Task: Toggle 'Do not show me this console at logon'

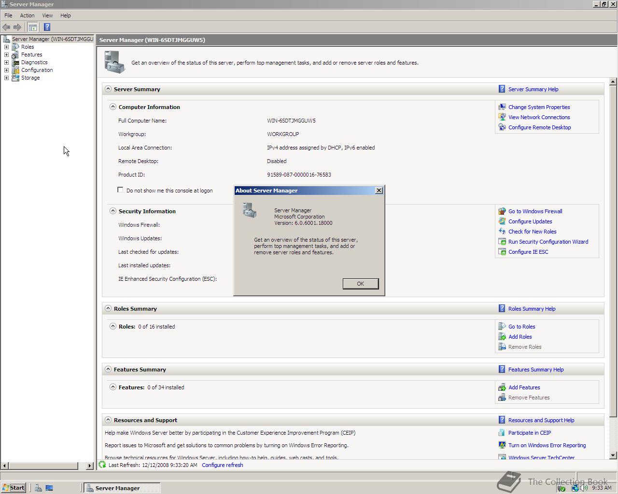Action: pos(120,190)
